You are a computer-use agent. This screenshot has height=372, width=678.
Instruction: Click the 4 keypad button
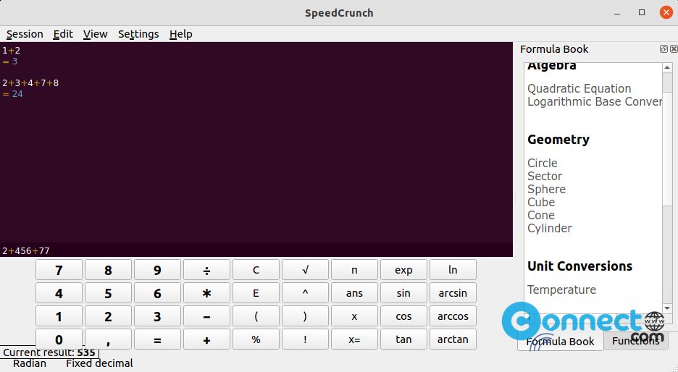point(59,293)
